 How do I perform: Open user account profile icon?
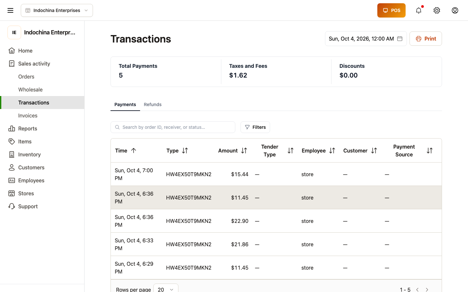click(455, 10)
